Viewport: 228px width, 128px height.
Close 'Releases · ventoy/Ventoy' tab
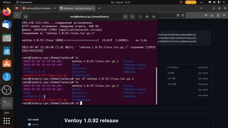[x=93, y=8]
